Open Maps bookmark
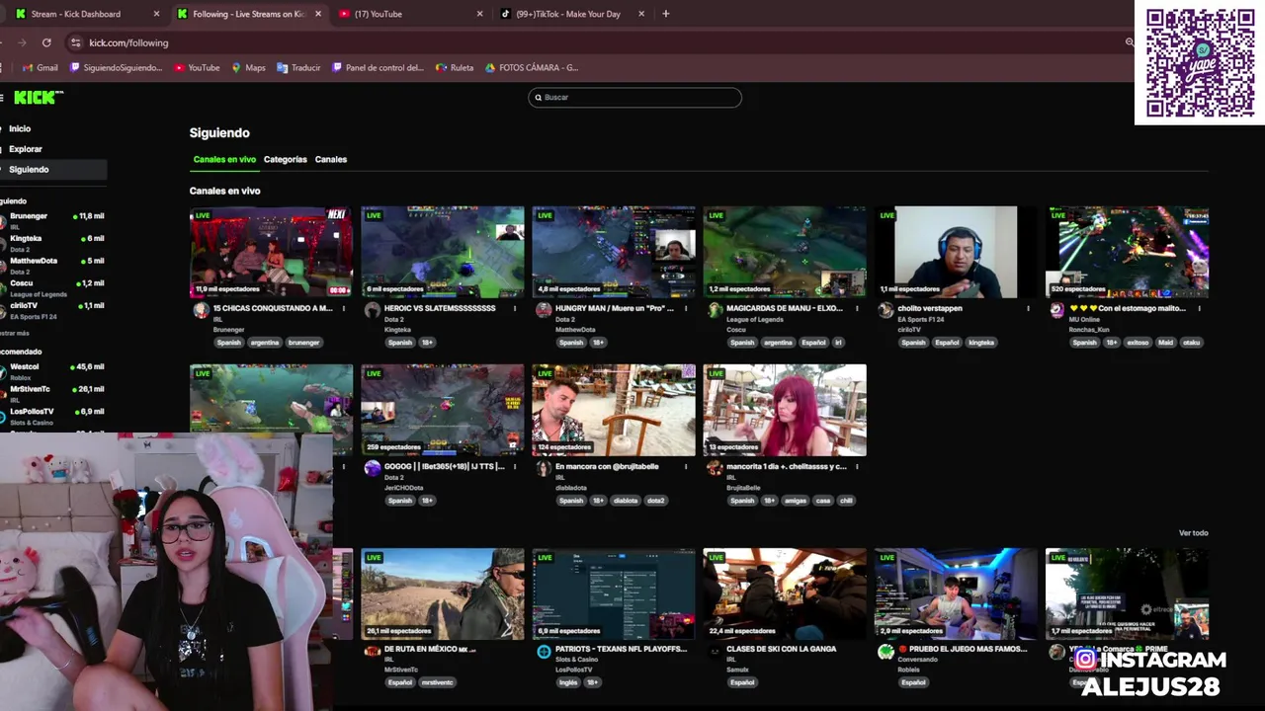The width and height of the screenshot is (1265, 711). pos(248,68)
